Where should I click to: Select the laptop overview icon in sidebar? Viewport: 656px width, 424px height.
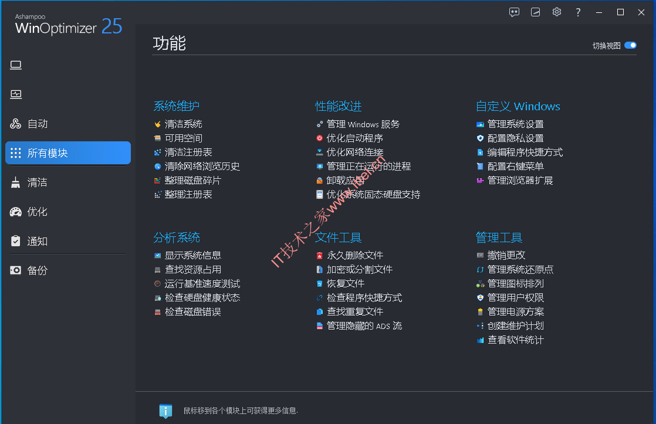[16, 65]
